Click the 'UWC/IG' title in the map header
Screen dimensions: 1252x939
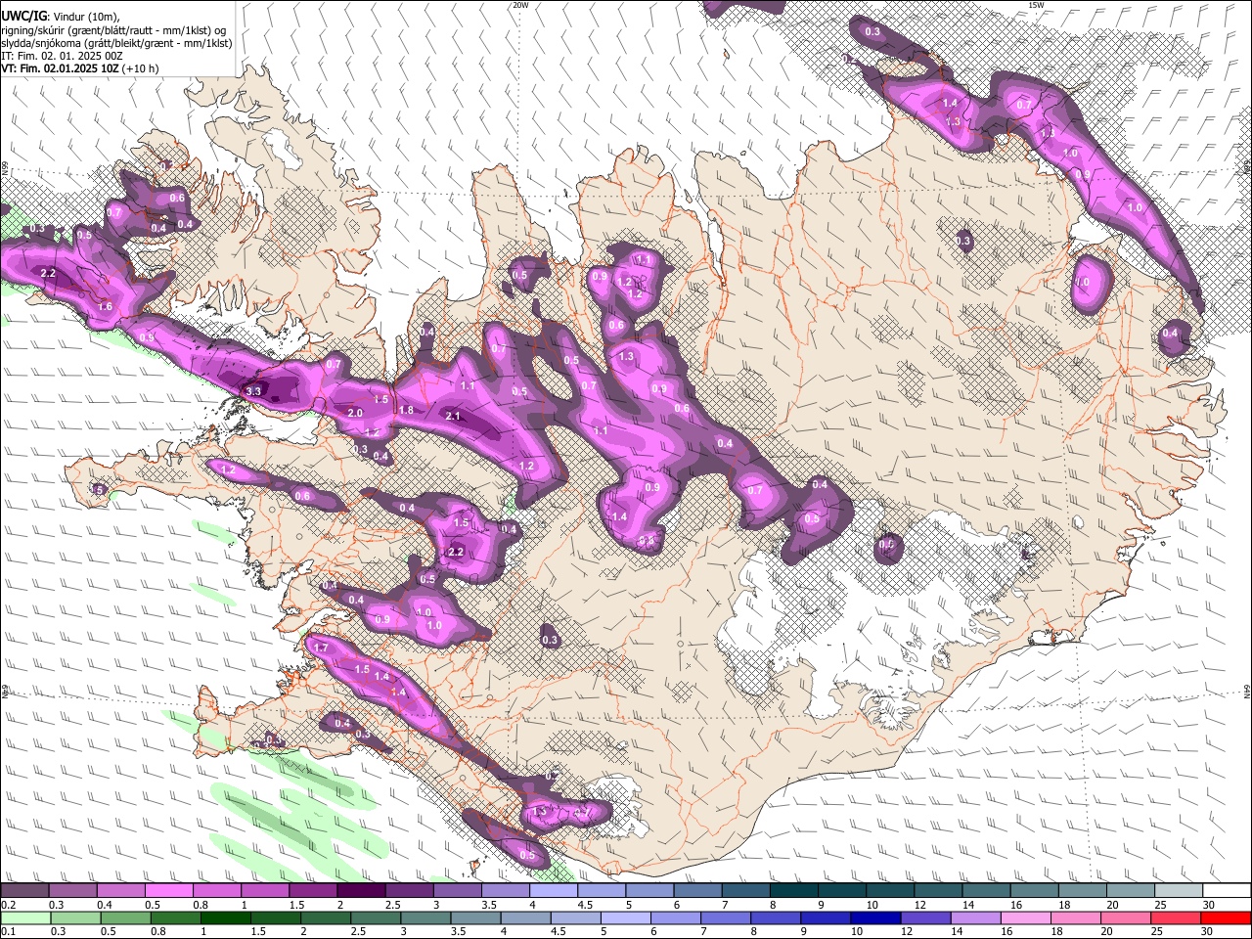pyautogui.click(x=23, y=15)
